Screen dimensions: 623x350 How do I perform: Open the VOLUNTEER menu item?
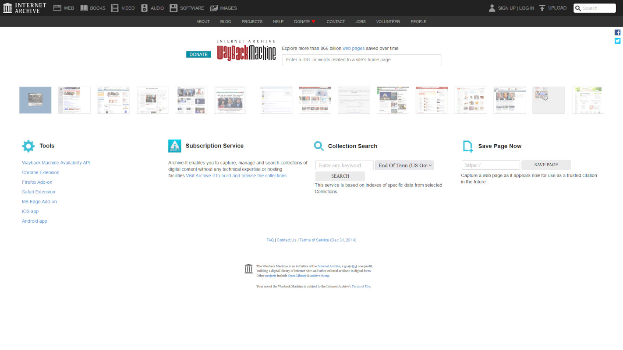[x=388, y=21]
